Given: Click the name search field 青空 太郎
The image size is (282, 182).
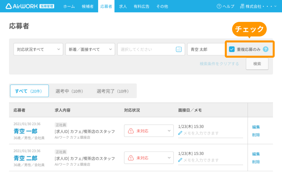Looking at the screenshot, I should pos(206,49).
